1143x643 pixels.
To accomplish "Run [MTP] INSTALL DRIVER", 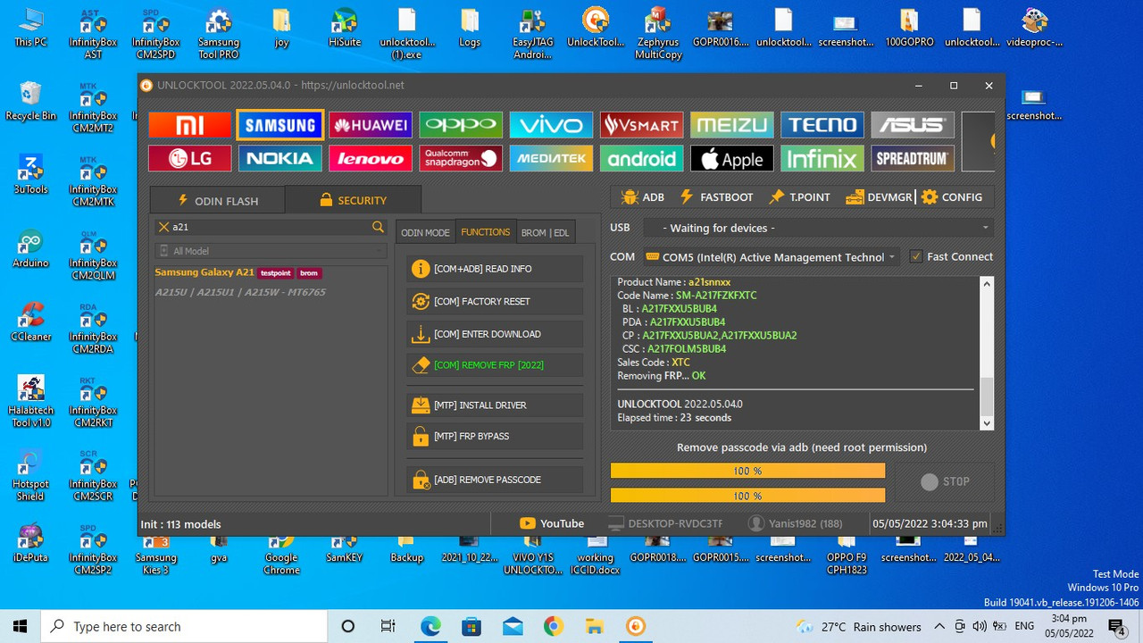I will [495, 405].
